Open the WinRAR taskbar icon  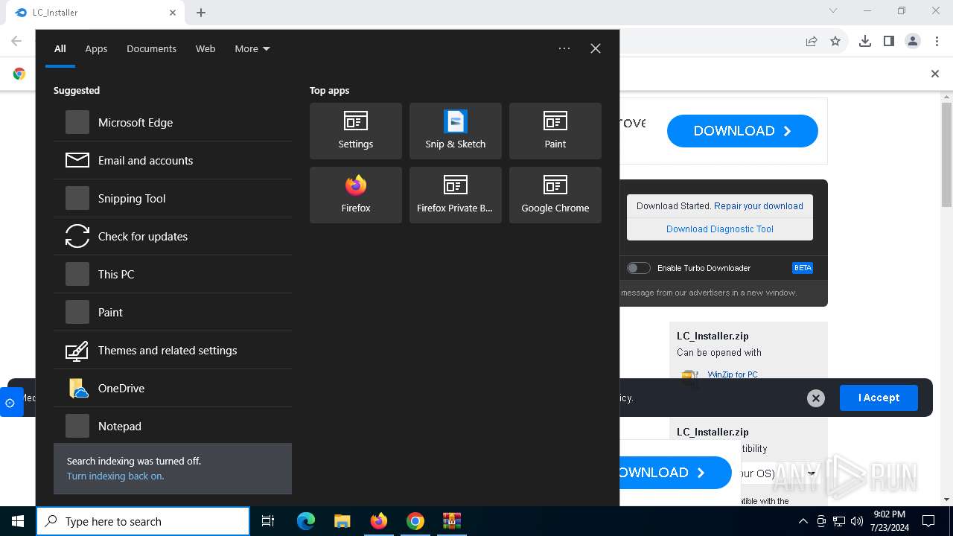tap(452, 521)
